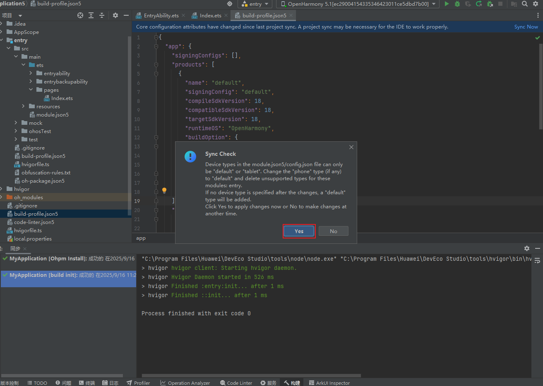The width and height of the screenshot is (543, 386).
Task: Open the 版本控制 version control tab
Action: click(x=9, y=383)
